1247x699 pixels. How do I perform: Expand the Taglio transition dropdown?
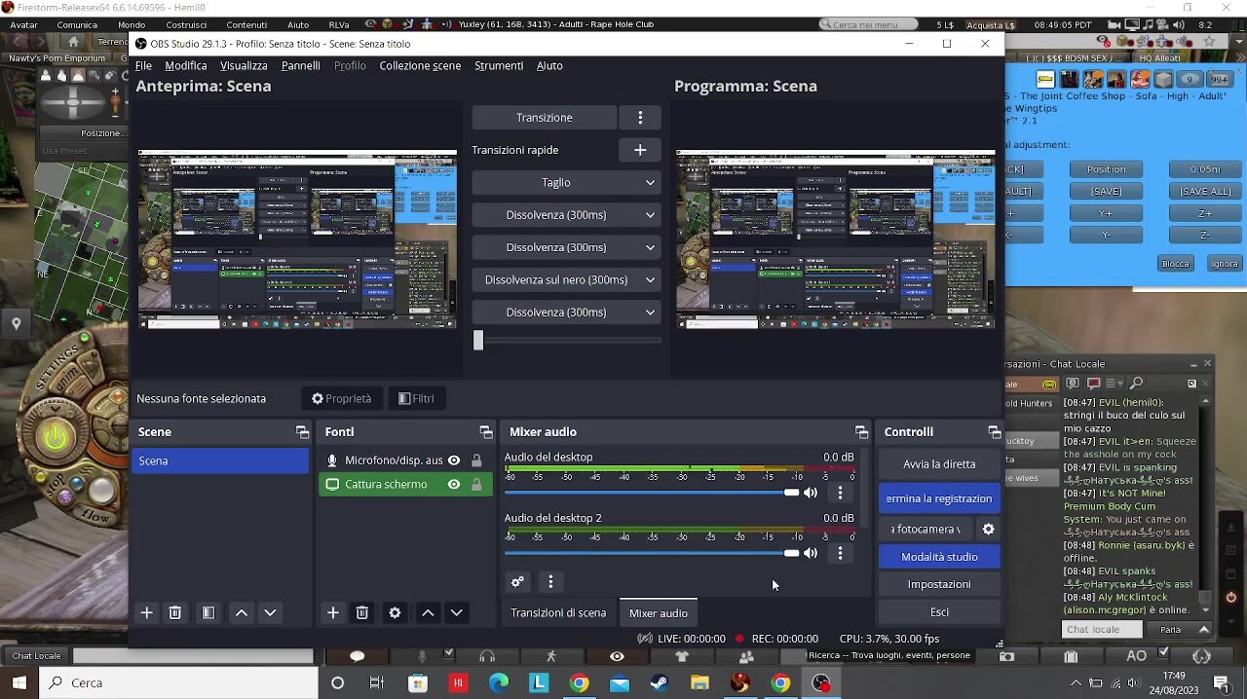[x=566, y=182]
